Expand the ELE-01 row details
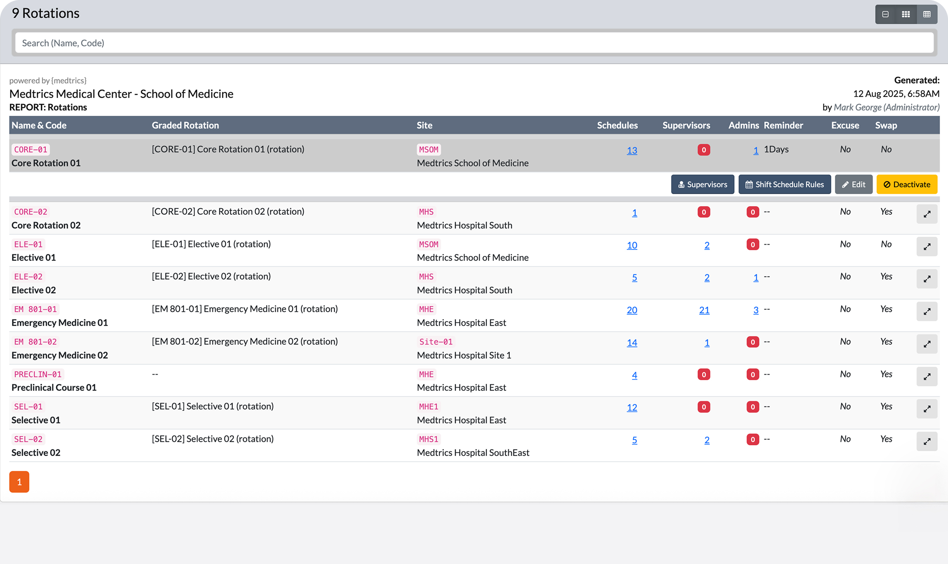 coord(927,247)
